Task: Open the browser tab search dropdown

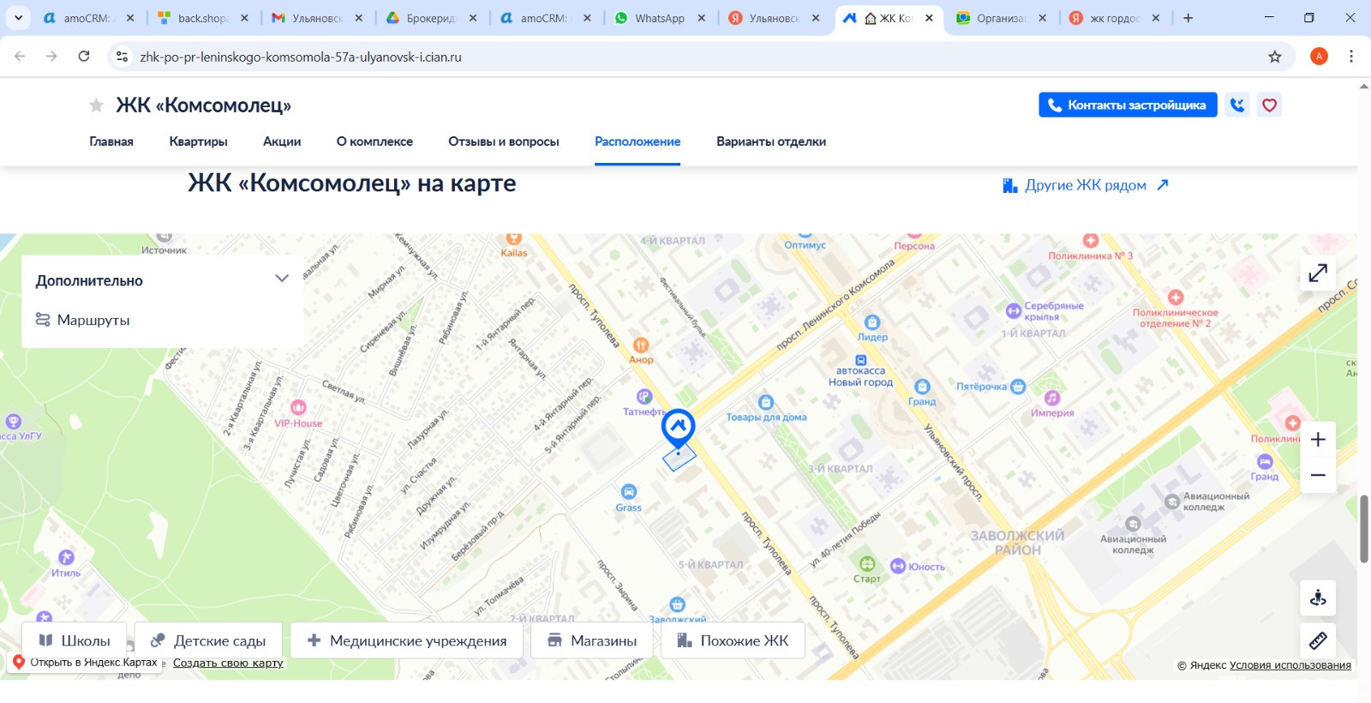Action: click(x=18, y=17)
